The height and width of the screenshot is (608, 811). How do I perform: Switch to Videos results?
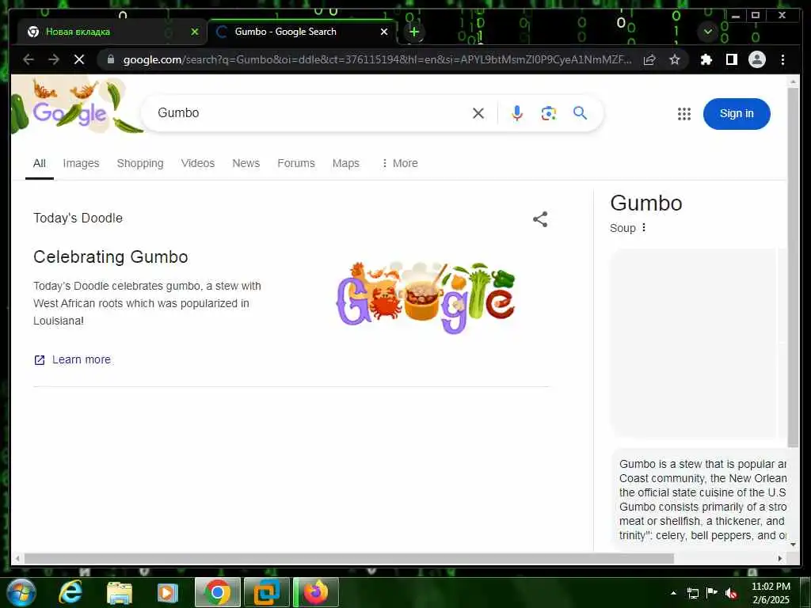pos(197,163)
